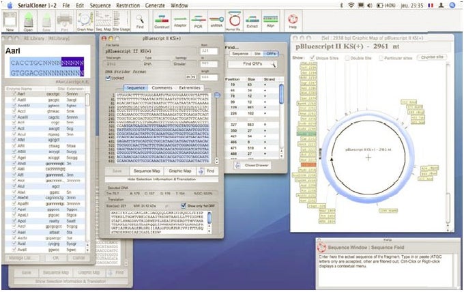
Task: Uncheck the AgeI enzyme checkbox
Action: (x=14, y=158)
